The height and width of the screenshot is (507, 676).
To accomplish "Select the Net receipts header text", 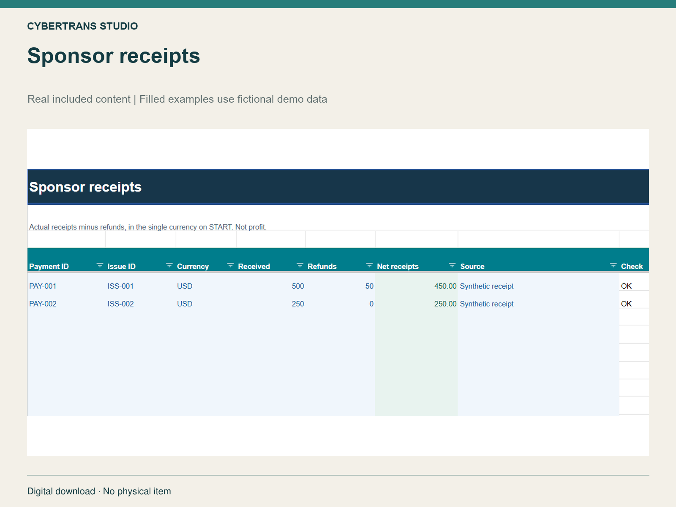I will [398, 267].
